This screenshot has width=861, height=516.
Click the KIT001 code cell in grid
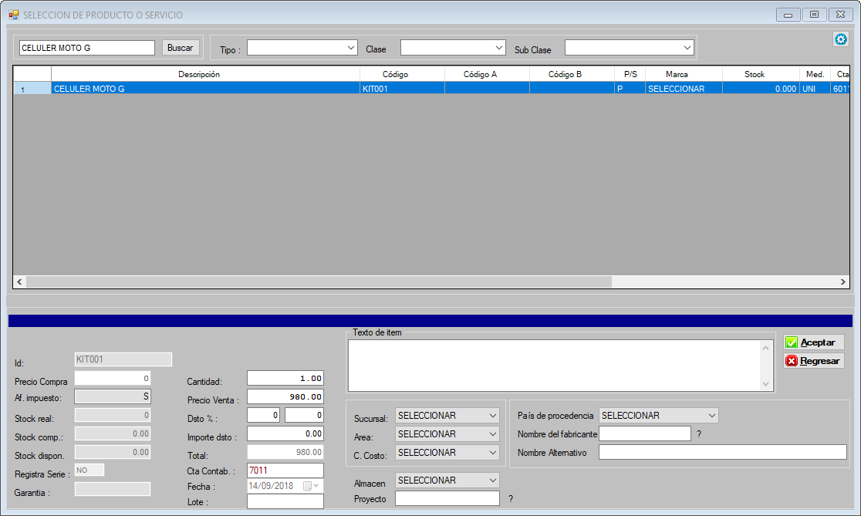pos(402,89)
